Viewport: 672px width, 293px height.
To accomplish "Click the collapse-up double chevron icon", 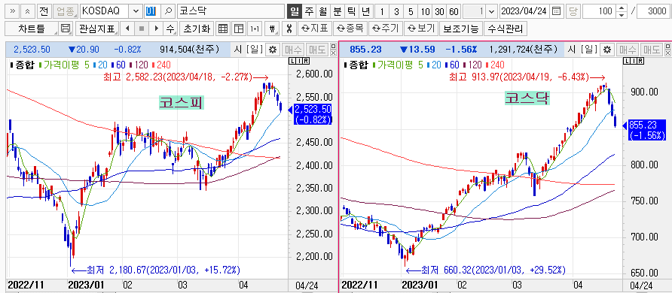I will click(29, 11).
